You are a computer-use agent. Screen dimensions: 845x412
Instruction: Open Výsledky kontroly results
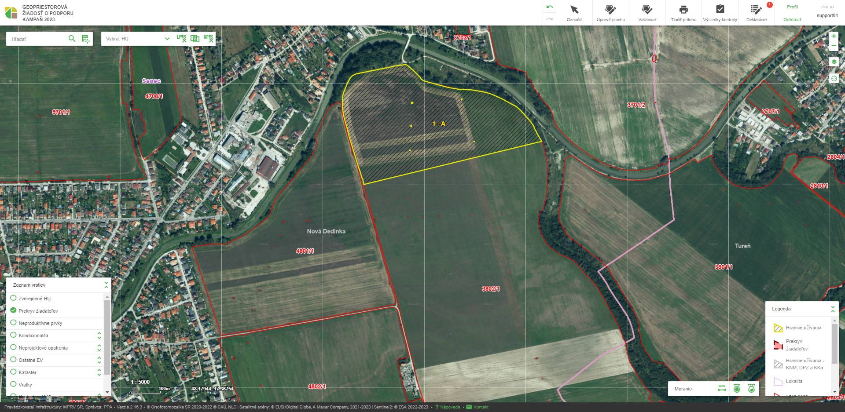coord(720,13)
